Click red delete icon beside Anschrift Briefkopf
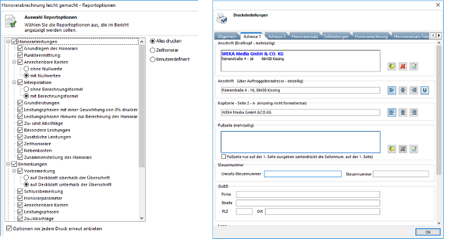This screenshot has width=454, height=241. point(403,66)
